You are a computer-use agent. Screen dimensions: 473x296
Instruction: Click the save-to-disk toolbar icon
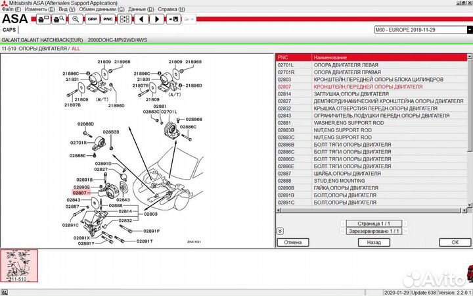pyautogui.click(x=173, y=20)
